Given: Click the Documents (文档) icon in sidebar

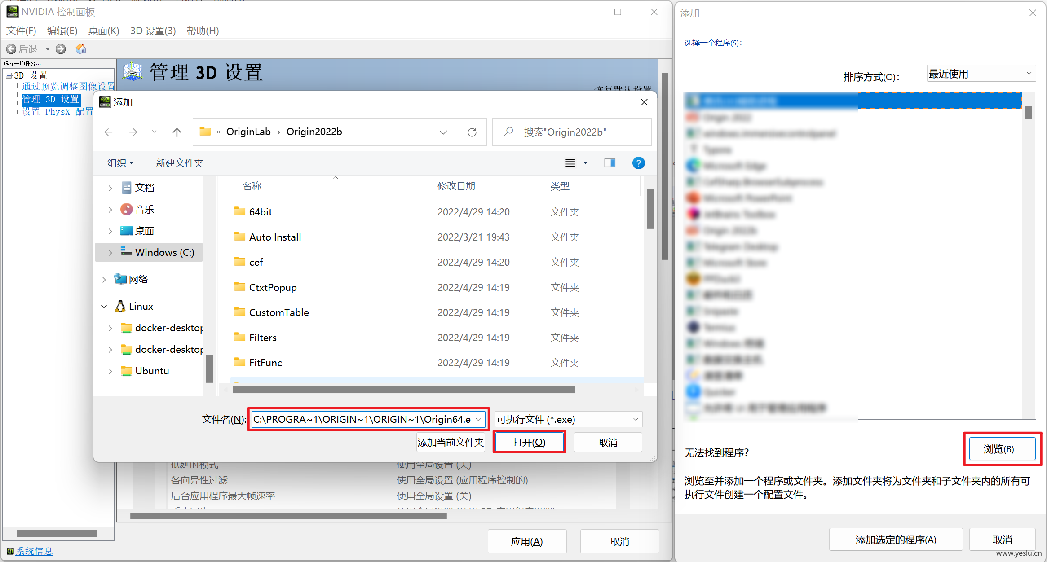Looking at the screenshot, I should [x=127, y=188].
